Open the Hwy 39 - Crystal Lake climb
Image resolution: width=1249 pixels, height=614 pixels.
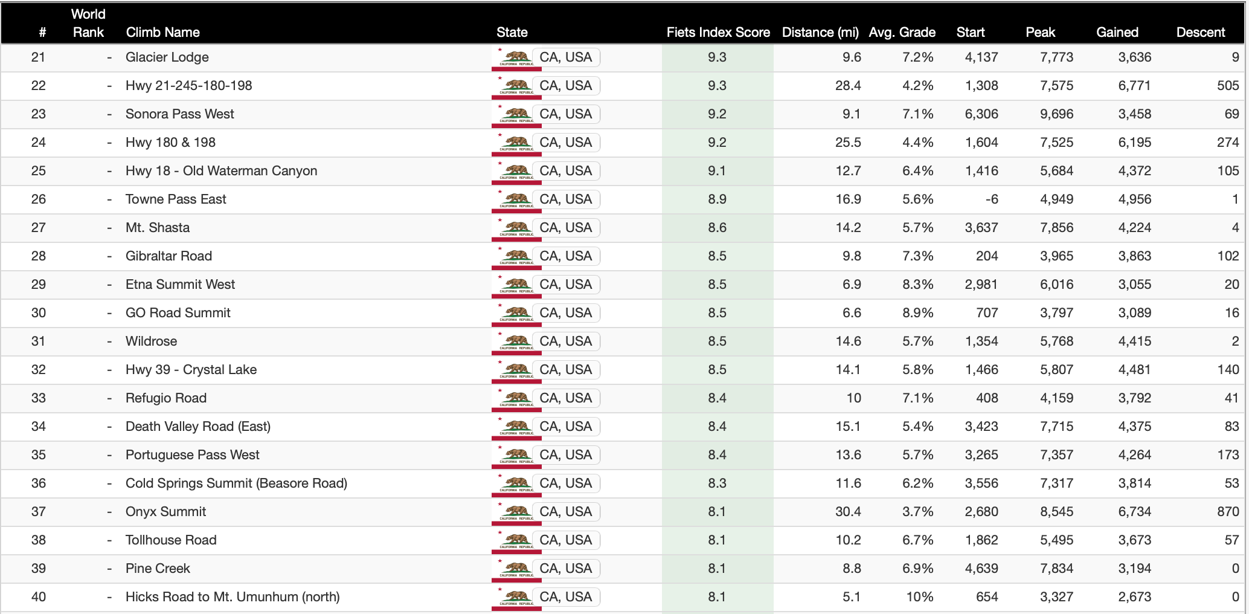click(x=191, y=370)
